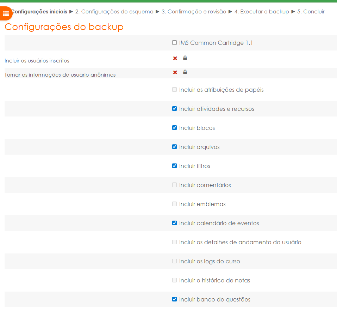Disable the Incluir filtros checkbox

(x=174, y=166)
